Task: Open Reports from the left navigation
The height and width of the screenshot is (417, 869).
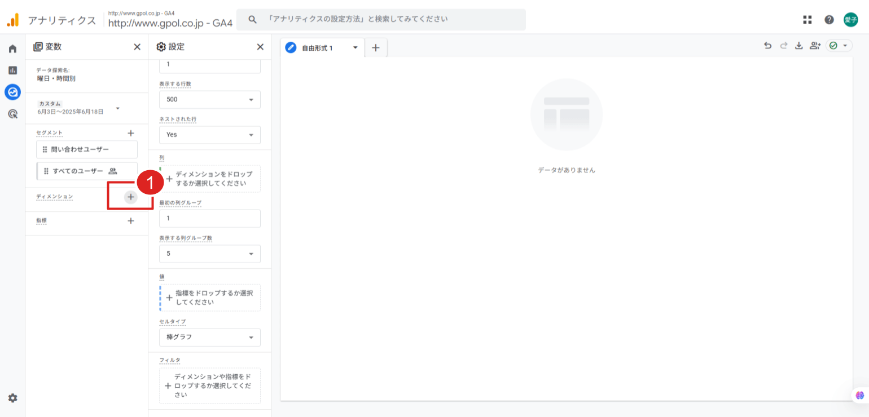Action: click(12, 70)
